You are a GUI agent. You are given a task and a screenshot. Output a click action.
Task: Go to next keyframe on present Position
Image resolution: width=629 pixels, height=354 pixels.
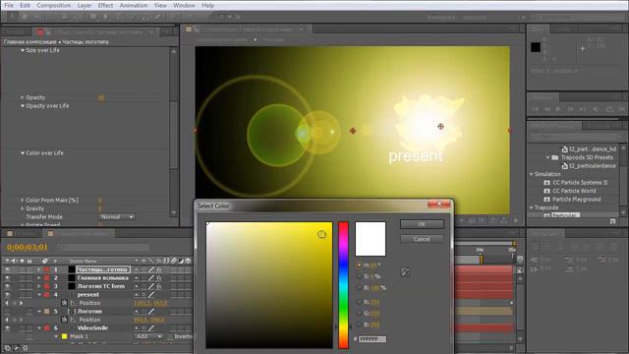point(22,303)
